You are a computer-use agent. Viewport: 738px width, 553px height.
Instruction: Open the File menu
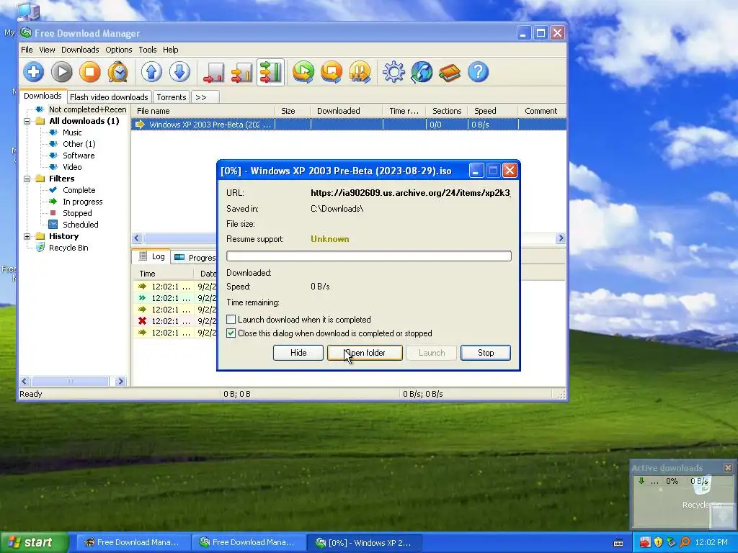27,50
